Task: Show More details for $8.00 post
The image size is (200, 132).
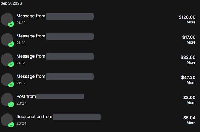Action: click(x=191, y=103)
